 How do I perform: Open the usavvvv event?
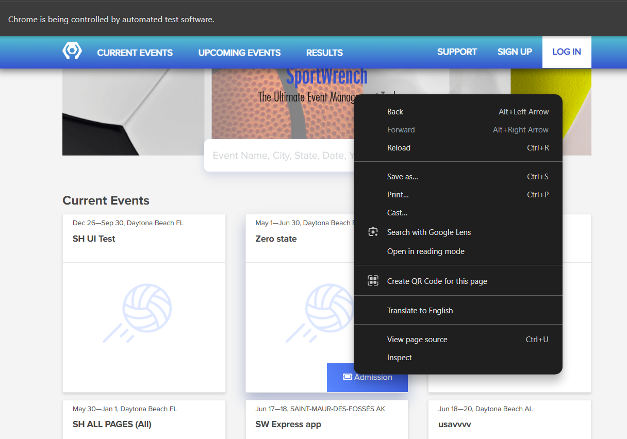coord(454,424)
